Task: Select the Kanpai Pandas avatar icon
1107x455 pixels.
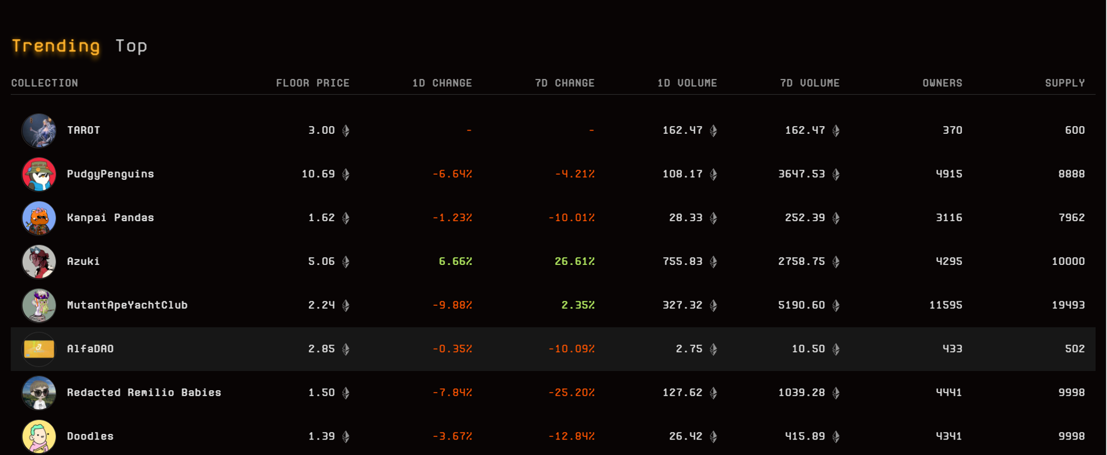Action: point(39,218)
